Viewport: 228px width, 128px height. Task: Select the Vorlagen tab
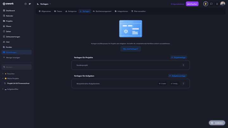click(x=85, y=11)
